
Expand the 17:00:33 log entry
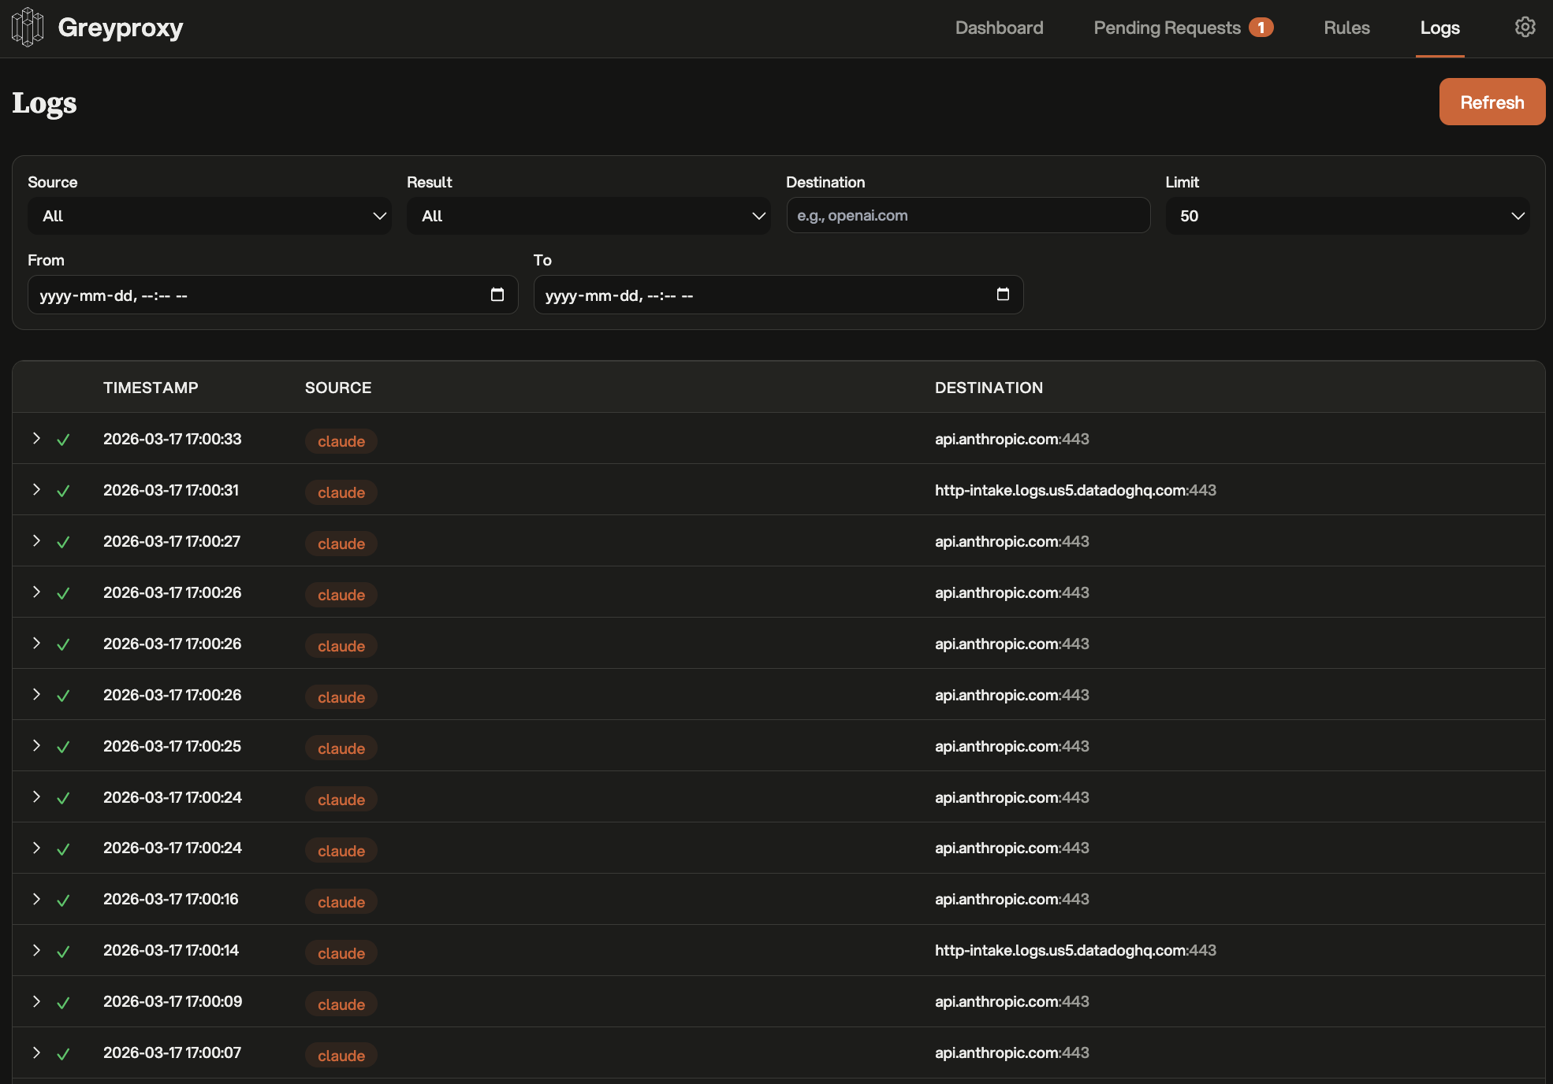click(x=36, y=438)
